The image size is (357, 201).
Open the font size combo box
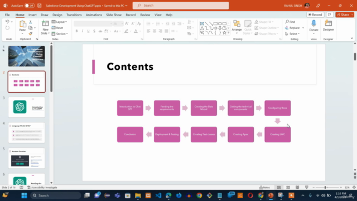click(x=118, y=23)
